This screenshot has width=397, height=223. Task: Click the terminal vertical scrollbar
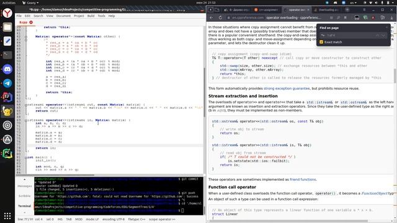(205, 211)
